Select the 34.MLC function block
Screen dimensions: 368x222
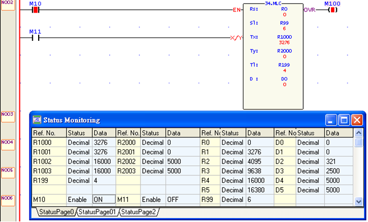[x=273, y=56]
